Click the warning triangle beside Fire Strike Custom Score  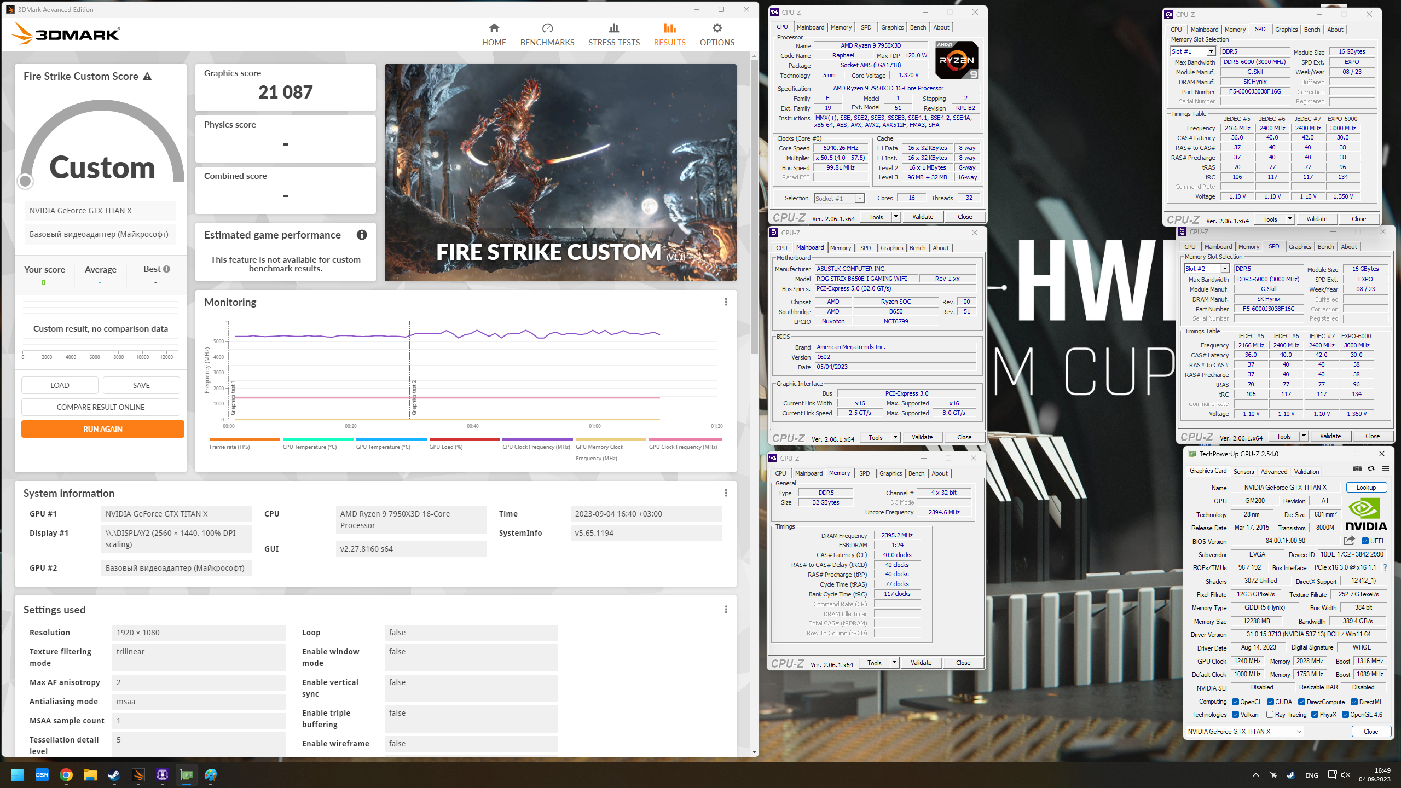(x=147, y=77)
